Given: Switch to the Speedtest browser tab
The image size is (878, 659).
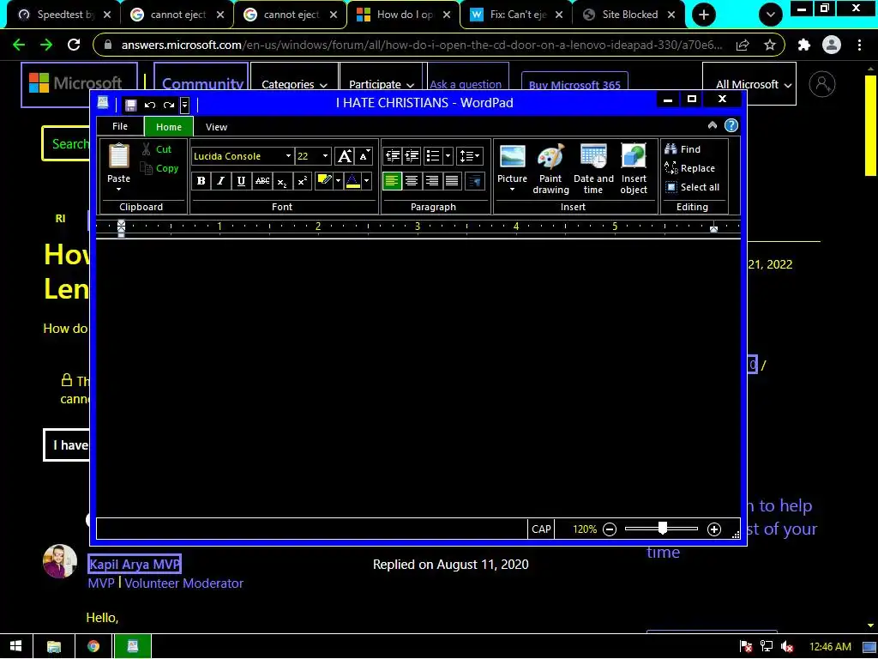Looking at the screenshot, I should [64, 15].
